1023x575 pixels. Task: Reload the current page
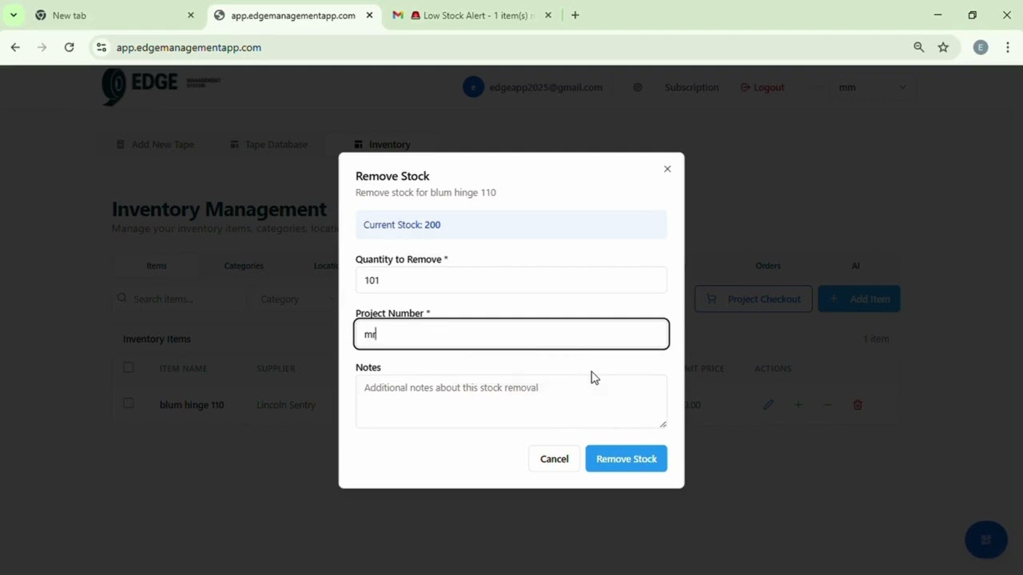[70, 48]
